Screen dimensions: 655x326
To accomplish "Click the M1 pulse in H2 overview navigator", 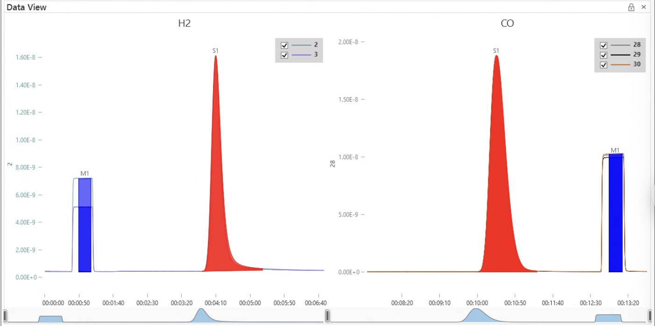I will pyautogui.click(x=50, y=319).
